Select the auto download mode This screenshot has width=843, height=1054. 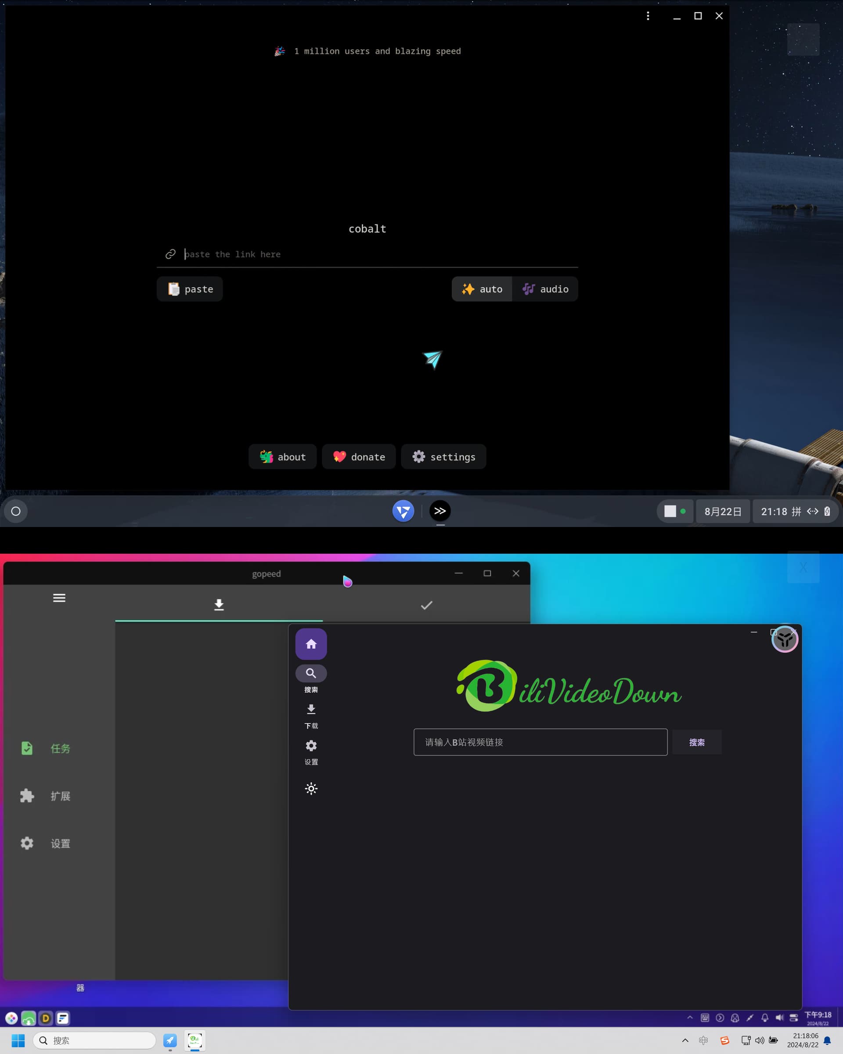(x=482, y=289)
